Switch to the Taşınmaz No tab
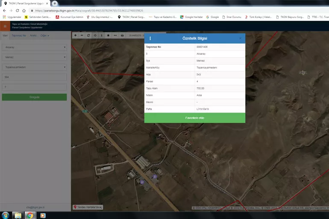The image size is (329, 219). click(19, 36)
